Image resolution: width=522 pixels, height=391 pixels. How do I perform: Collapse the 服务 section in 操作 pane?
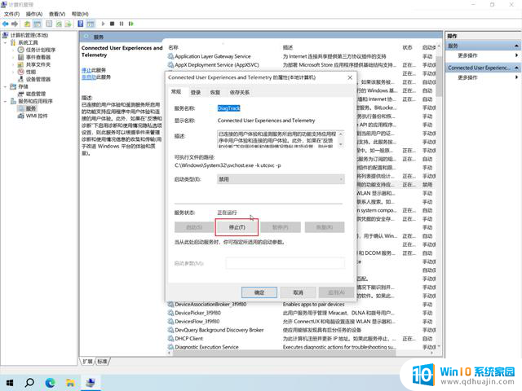pyautogui.click(x=516, y=46)
